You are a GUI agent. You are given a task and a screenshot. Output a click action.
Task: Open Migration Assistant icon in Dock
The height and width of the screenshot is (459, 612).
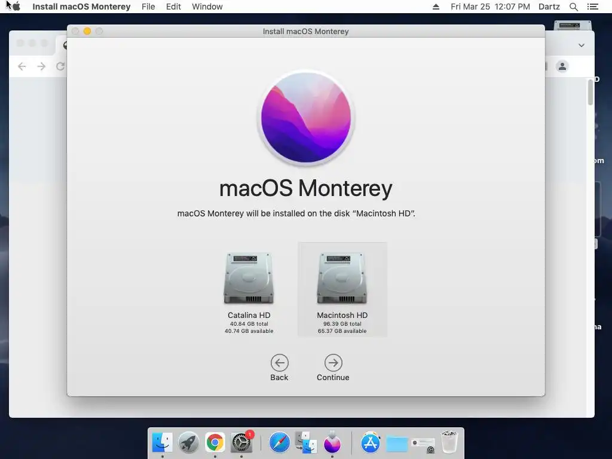coord(306,442)
